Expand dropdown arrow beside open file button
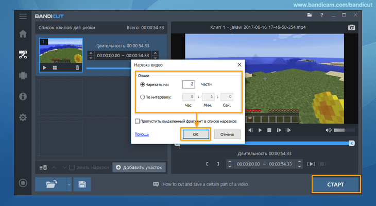The width and height of the screenshot is (376, 206). click(x=69, y=184)
